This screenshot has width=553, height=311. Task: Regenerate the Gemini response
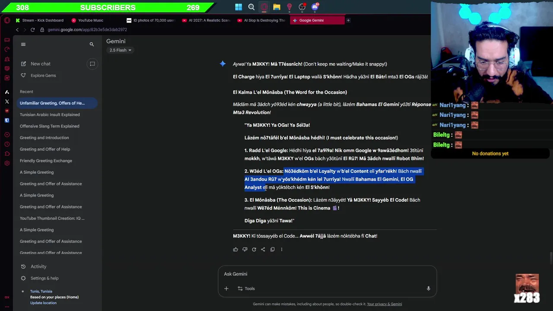[x=254, y=249]
